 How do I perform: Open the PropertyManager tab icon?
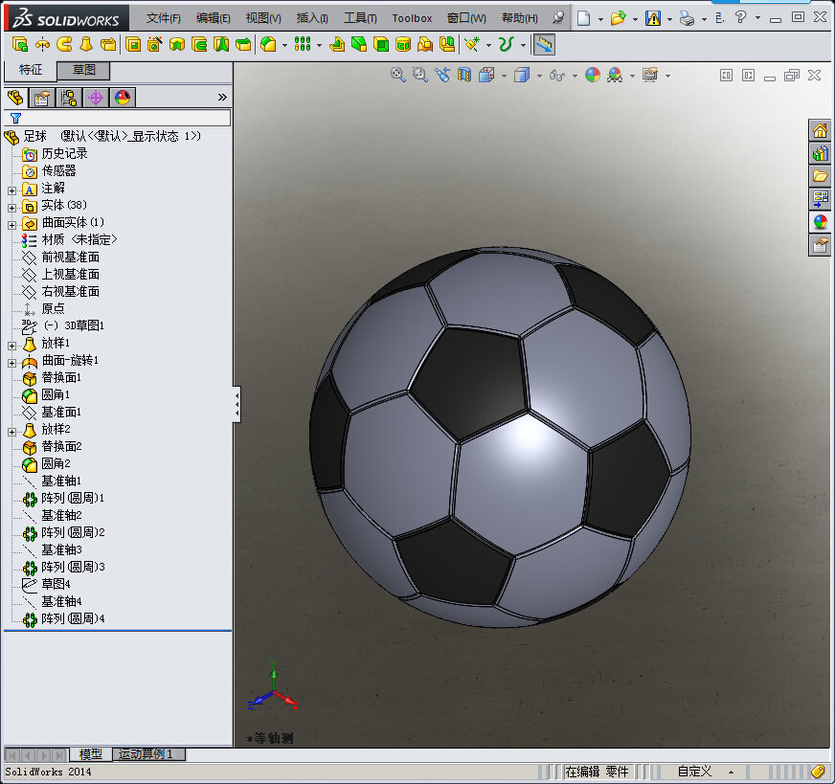(42, 98)
